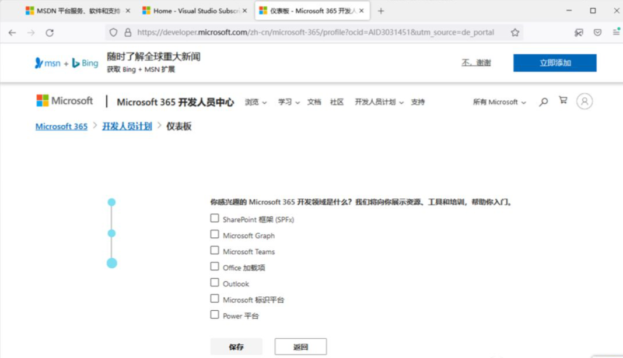Click the 随时了解全球重大新闻 banner heading
The height and width of the screenshot is (358, 623).
pyautogui.click(x=153, y=57)
